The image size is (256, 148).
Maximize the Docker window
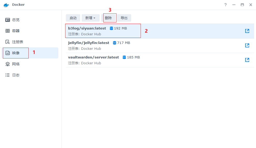[x=242, y=5]
